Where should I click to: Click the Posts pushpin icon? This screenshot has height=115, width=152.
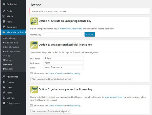pyautogui.click(x=4, y=11)
